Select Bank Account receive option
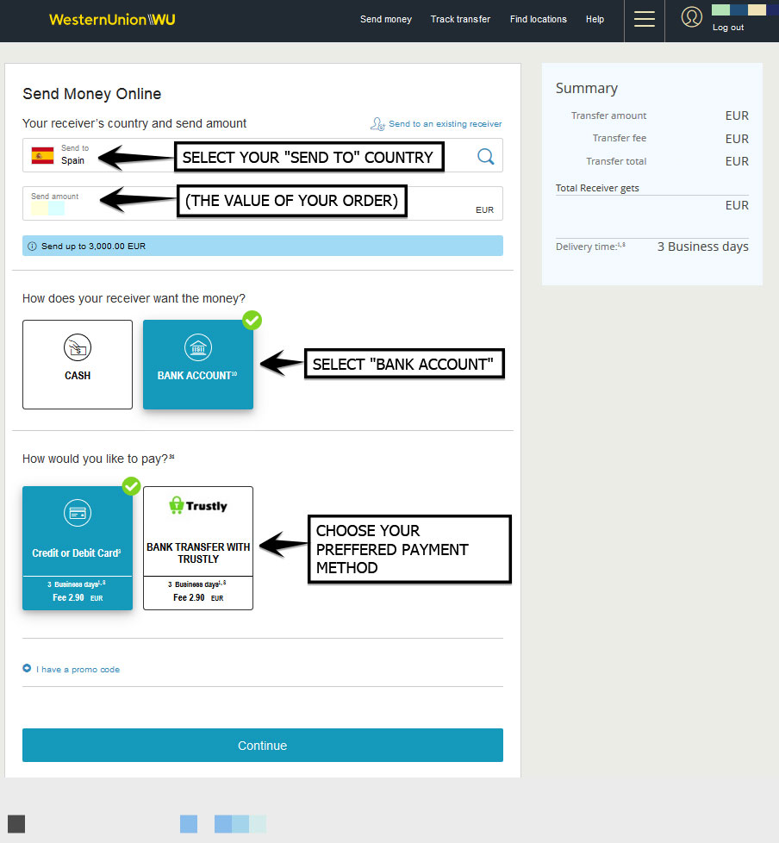 [198, 365]
